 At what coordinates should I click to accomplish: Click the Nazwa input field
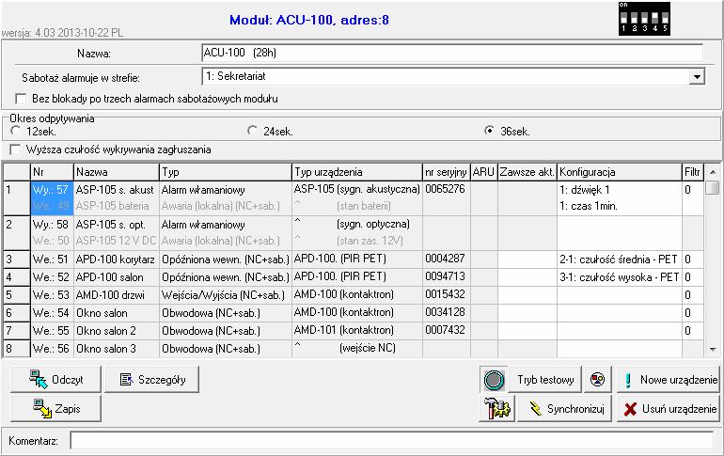click(x=452, y=53)
